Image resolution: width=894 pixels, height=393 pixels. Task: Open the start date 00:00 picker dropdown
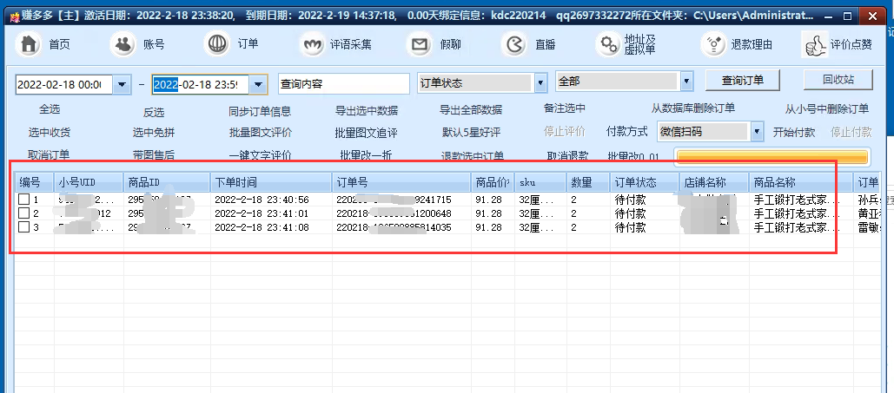122,85
